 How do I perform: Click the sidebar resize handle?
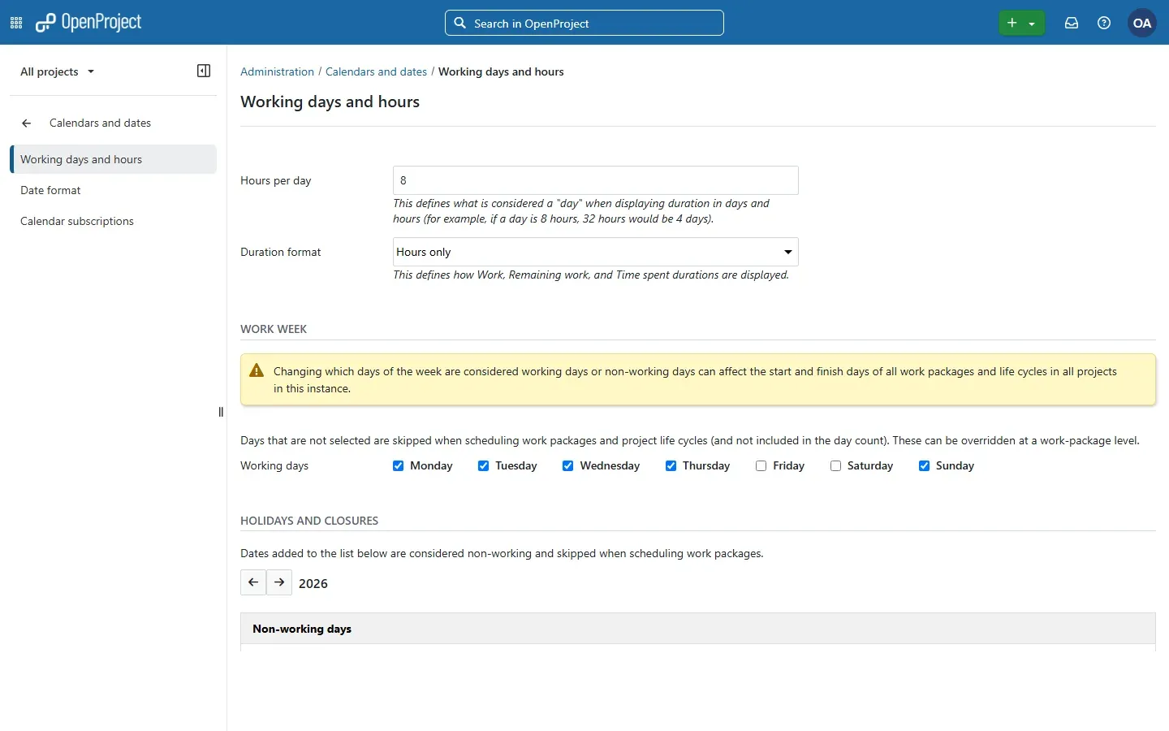221,412
